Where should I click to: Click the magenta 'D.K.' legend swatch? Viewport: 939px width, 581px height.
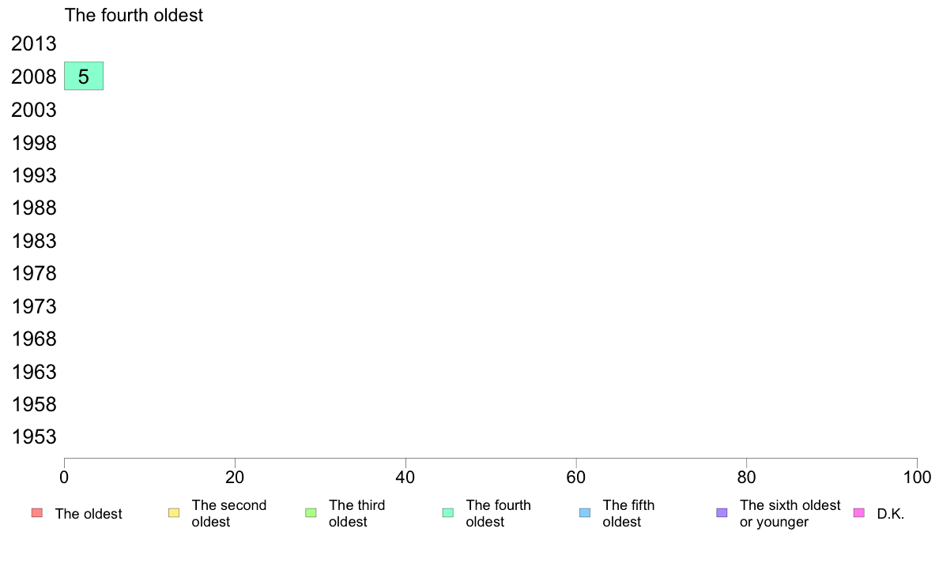[x=859, y=513]
